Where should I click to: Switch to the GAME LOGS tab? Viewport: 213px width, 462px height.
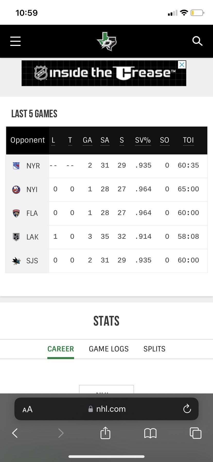click(109, 349)
